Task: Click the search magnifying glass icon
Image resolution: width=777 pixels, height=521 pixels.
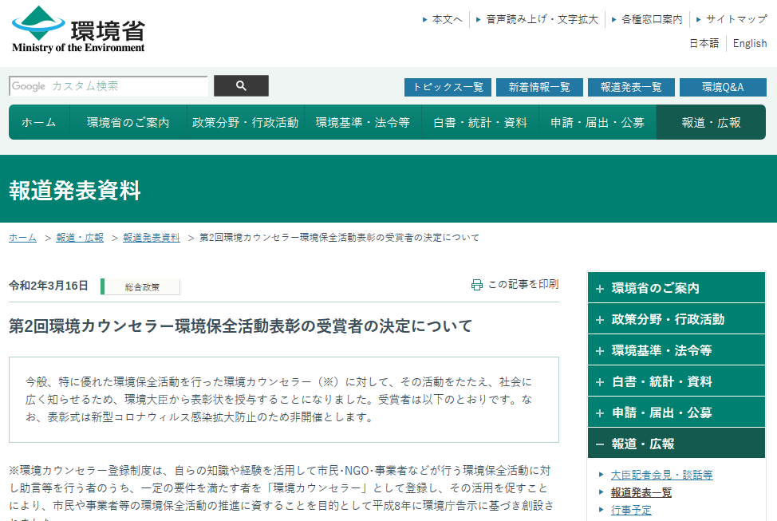Action: (241, 85)
